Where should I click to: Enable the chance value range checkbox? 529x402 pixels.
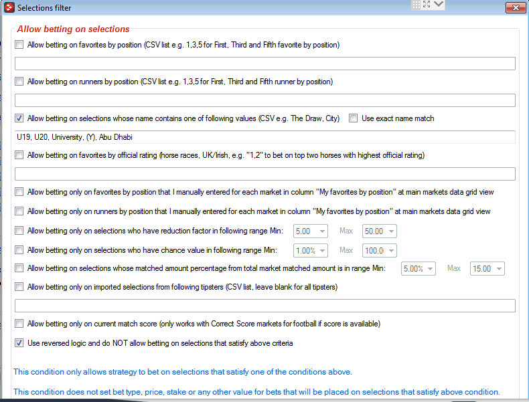click(19, 249)
